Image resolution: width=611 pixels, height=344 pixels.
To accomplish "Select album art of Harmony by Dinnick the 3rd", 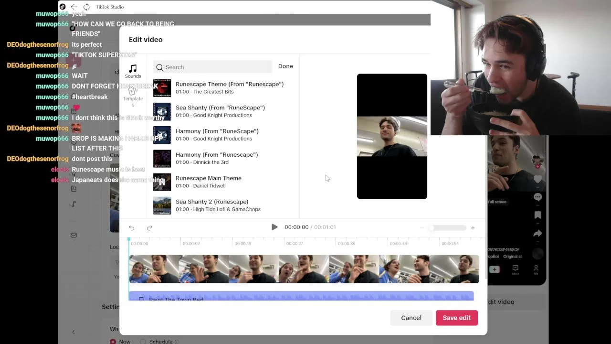I will [162, 158].
